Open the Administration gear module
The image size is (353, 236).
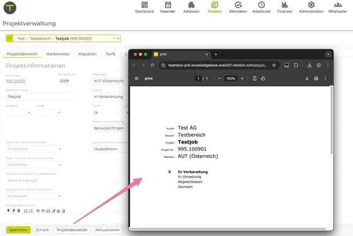click(x=311, y=7)
